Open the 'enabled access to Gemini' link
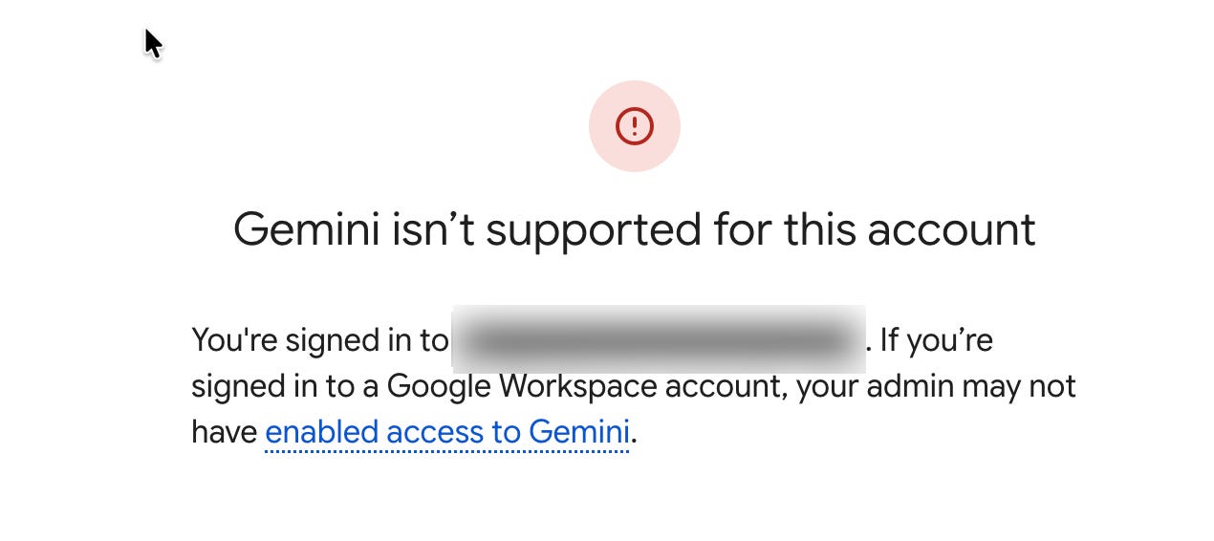This screenshot has height=541, width=1214. coord(446,433)
